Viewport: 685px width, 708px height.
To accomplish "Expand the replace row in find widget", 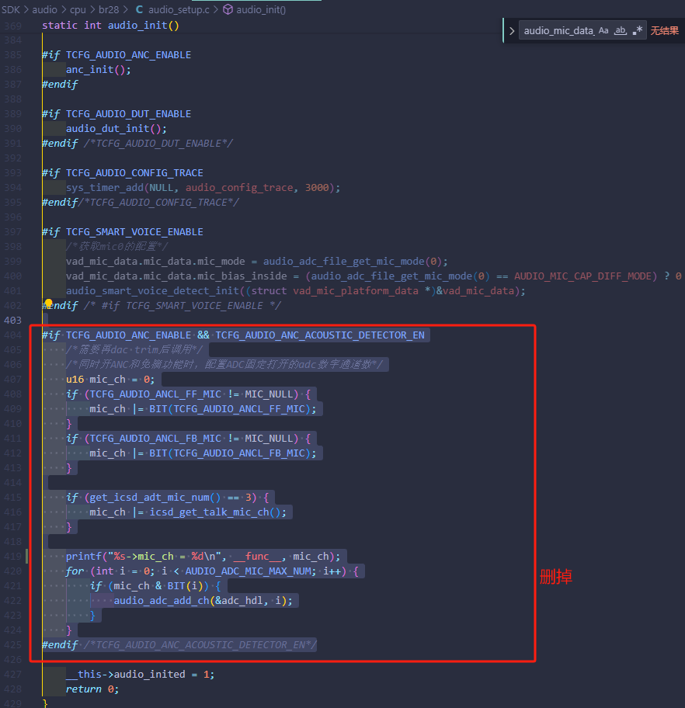I will point(512,31).
